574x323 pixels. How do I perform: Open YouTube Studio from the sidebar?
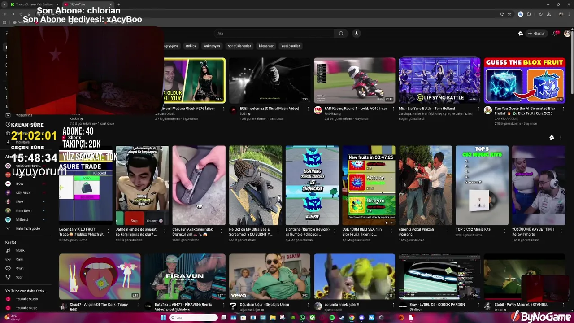(x=26, y=299)
